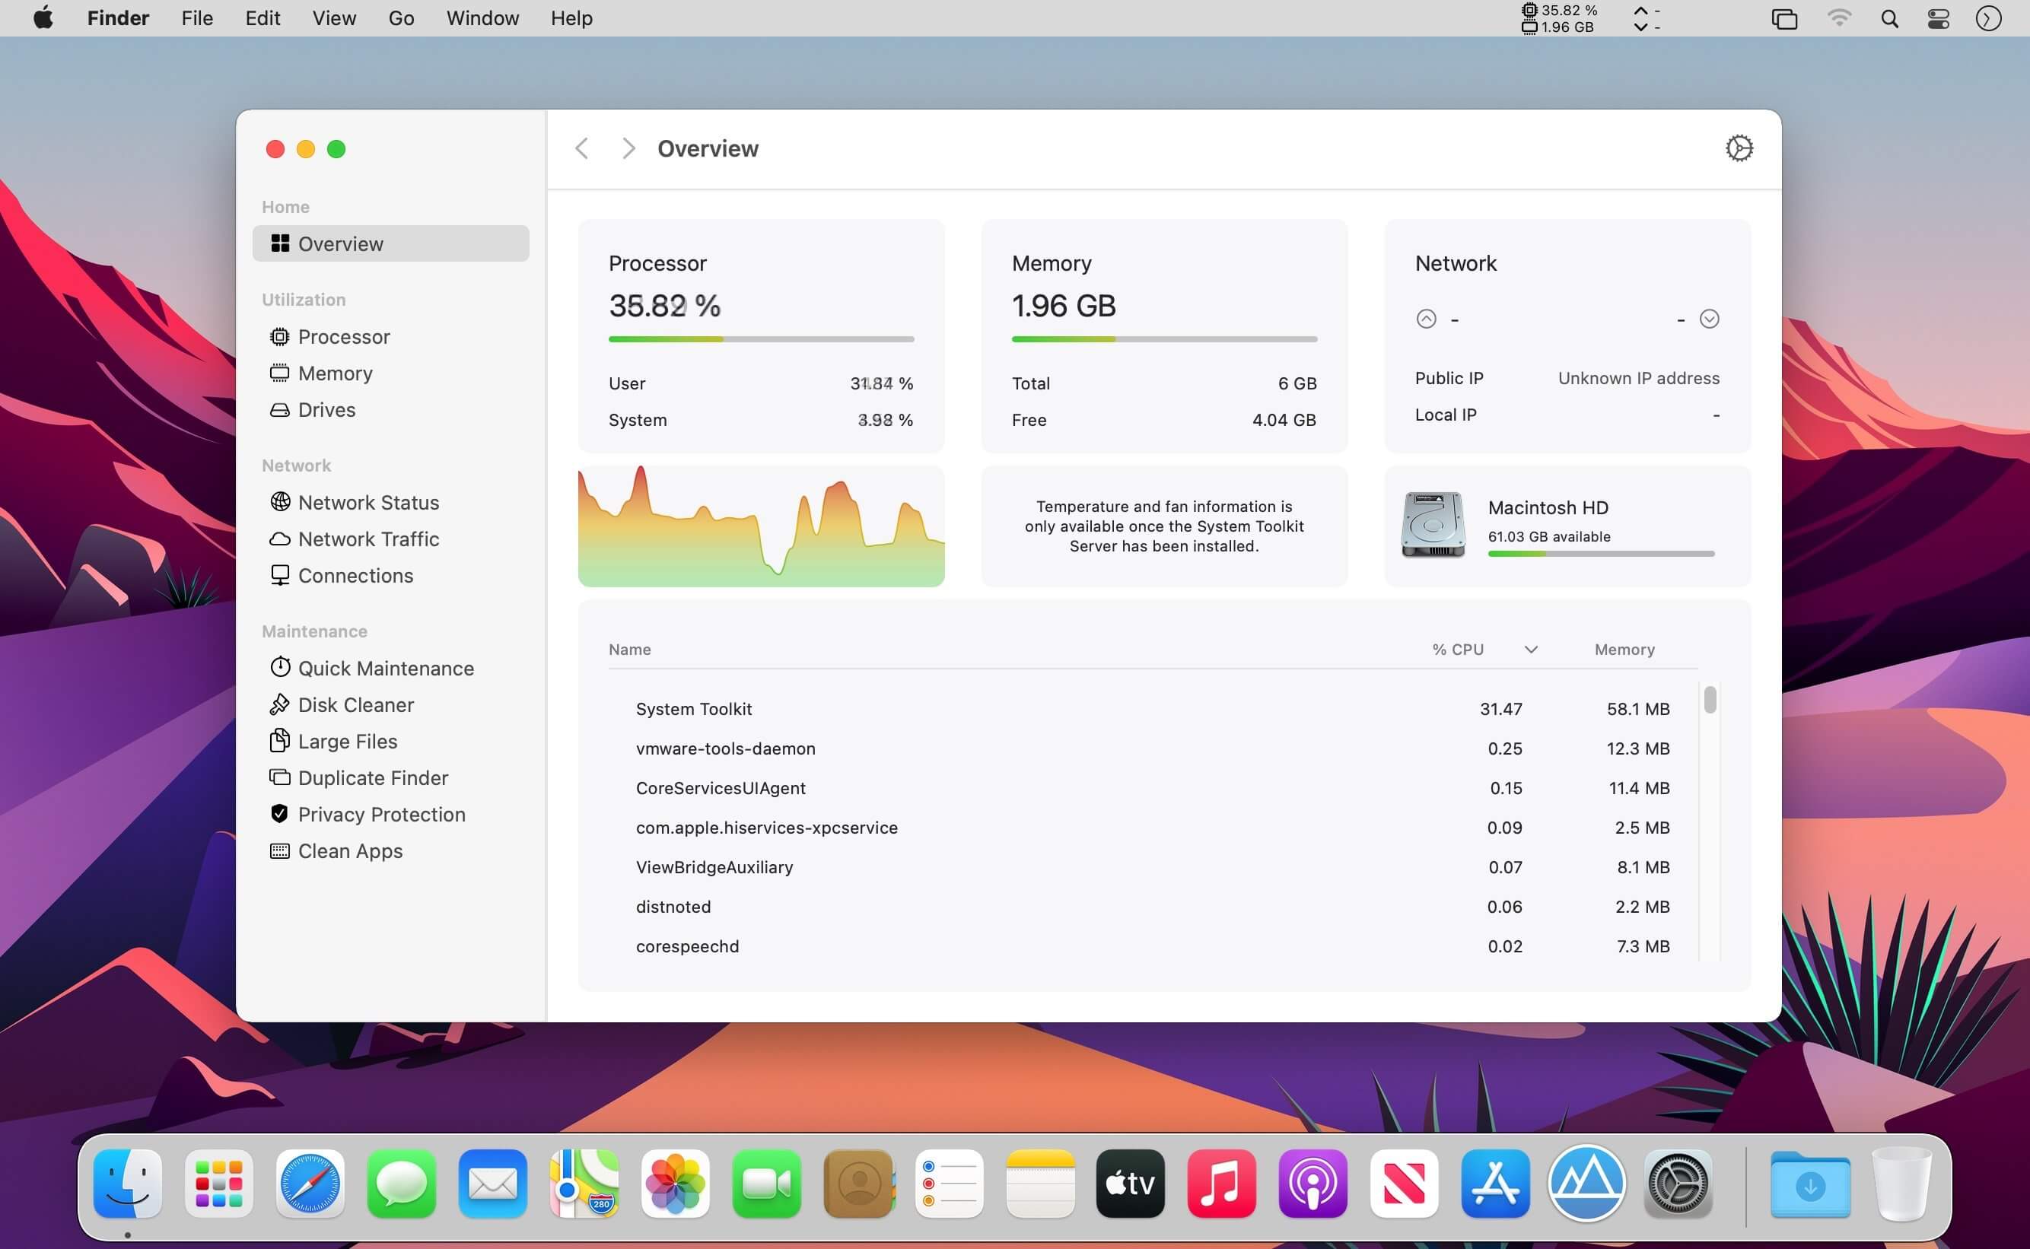Click the Quick Maintenance icon
Screen dimensions: 2030x1249
tap(278, 666)
